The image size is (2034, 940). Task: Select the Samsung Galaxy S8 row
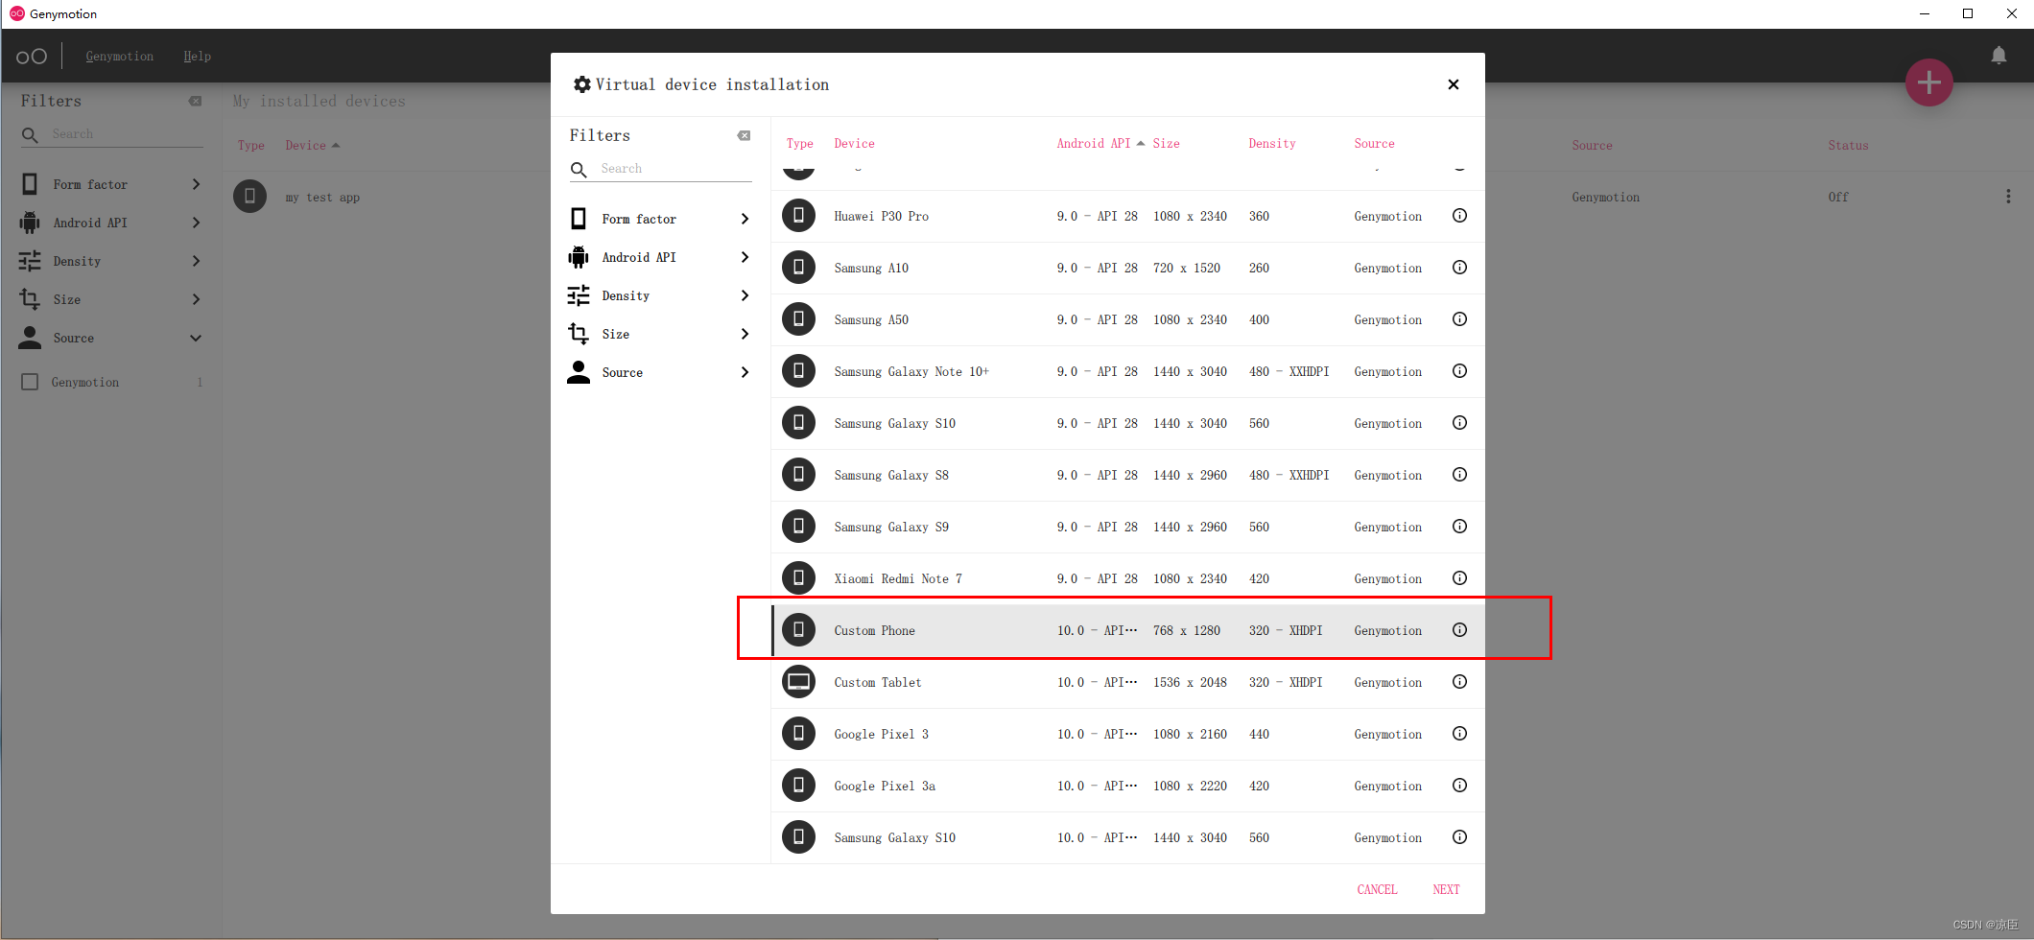click(x=1127, y=475)
